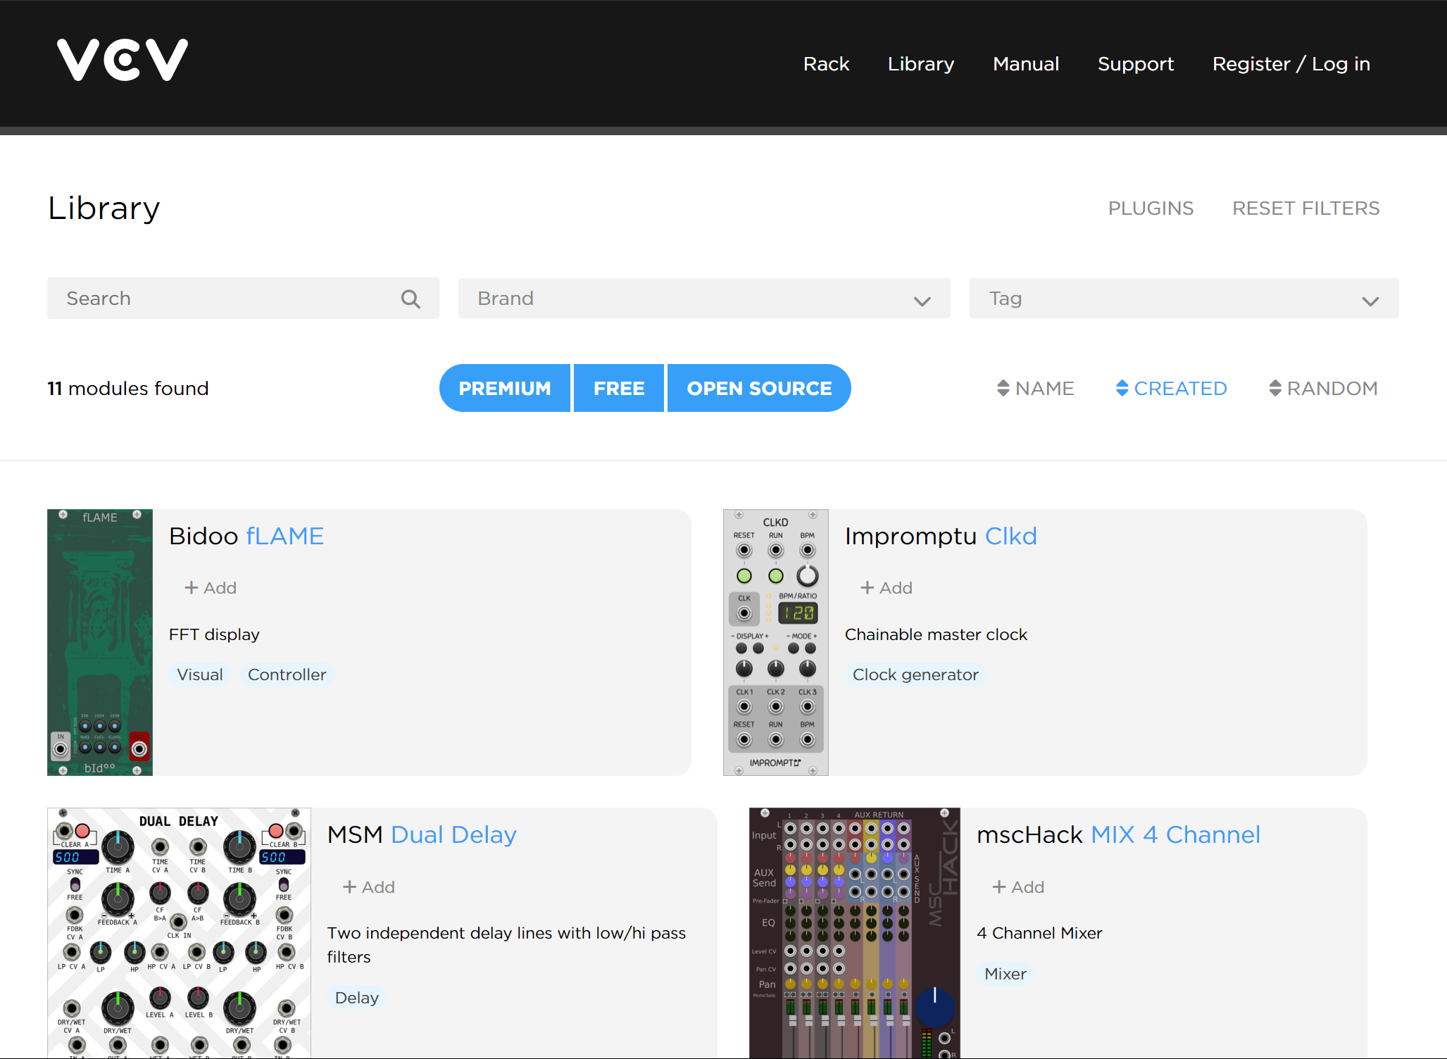This screenshot has height=1059, width=1447.
Task: Open the Support page
Action: pyautogui.click(x=1135, y=64)
